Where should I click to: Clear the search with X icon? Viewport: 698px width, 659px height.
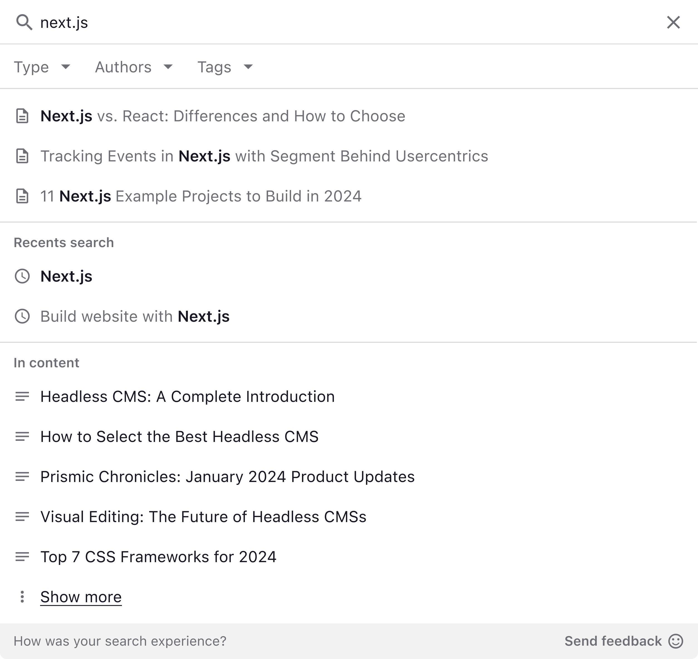[673, 23]
